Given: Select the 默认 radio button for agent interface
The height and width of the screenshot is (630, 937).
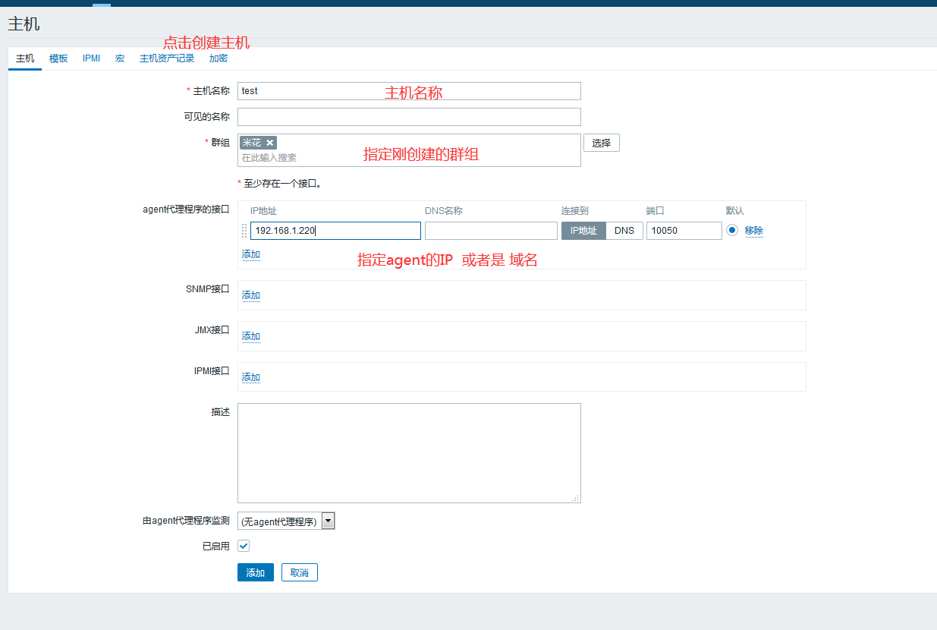Looking at the screenshot, I should (732, 231).
